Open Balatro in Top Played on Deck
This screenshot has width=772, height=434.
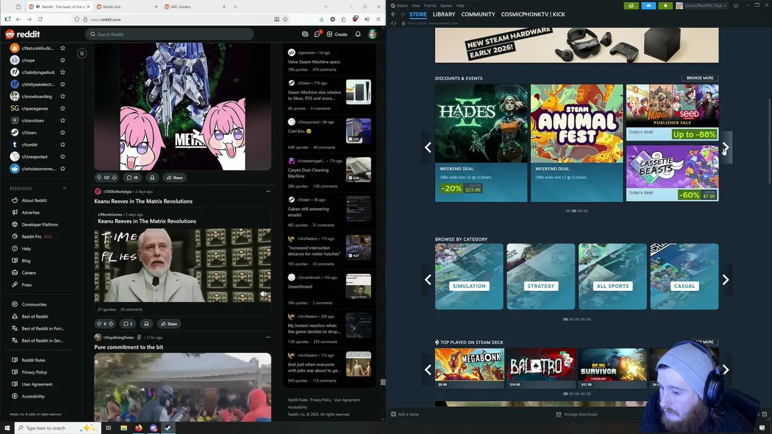[541, 368]
